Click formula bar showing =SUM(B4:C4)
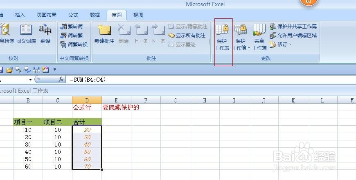This screenshot has height=180, width=356. click(x=211, y=80)
